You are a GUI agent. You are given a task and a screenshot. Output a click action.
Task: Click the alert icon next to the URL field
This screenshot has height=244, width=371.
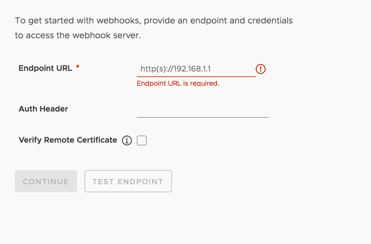coord(260,69)
